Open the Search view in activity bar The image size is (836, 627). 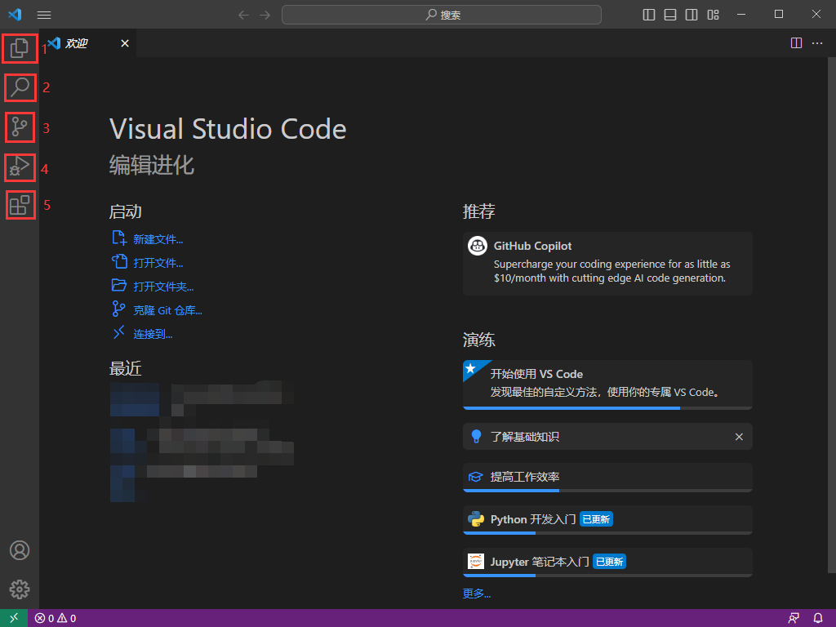[20, 87]
